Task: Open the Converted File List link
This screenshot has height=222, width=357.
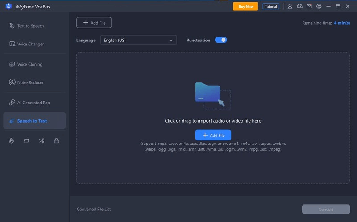Action: pos(94,209)
